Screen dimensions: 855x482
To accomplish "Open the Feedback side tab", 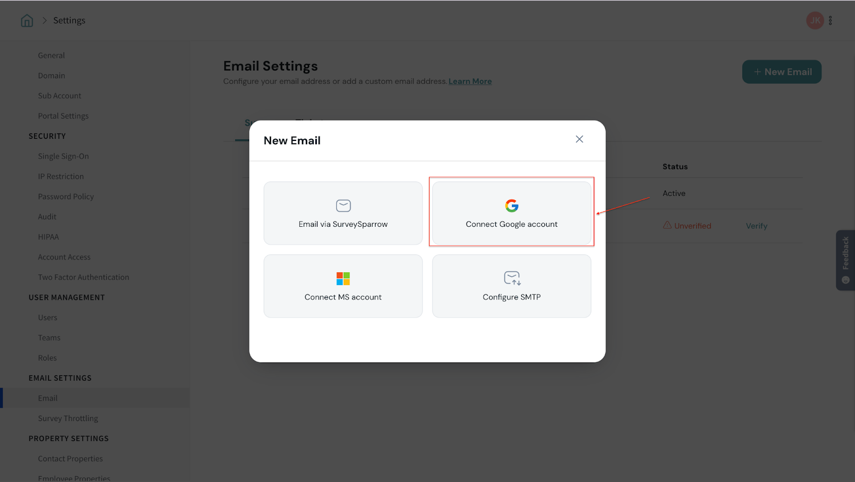I will click(x=845, y=260).
